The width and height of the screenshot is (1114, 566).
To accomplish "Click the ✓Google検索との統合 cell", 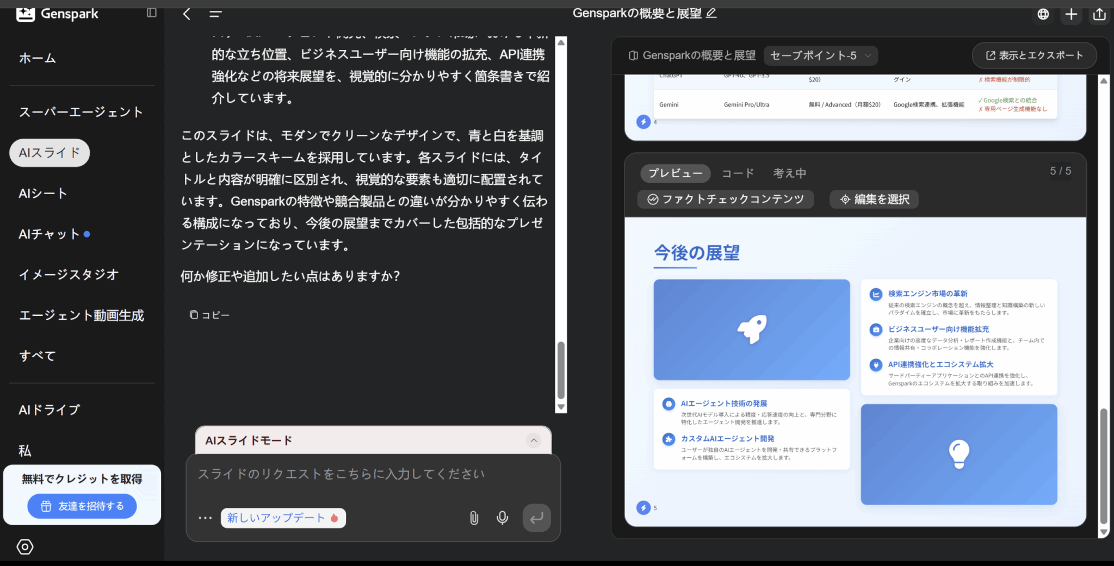I will pos(1007,101).
